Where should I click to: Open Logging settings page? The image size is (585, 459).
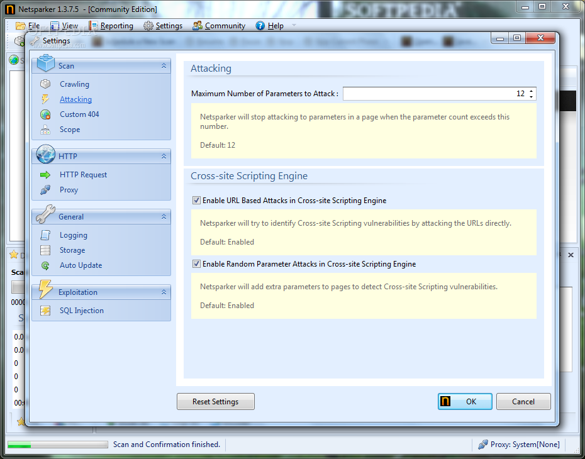click(74, 235)
